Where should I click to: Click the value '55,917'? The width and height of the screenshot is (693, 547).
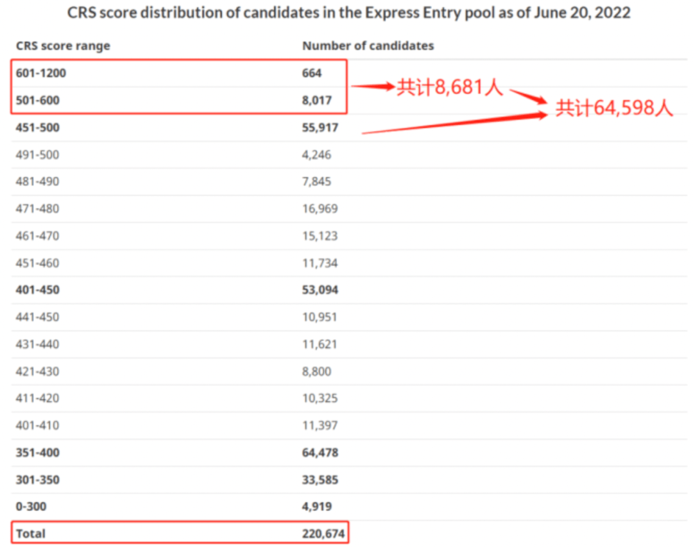point(320,128)
